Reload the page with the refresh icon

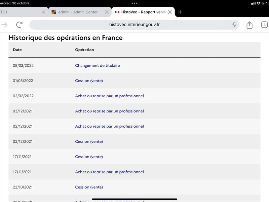click(x=19, y=25)
